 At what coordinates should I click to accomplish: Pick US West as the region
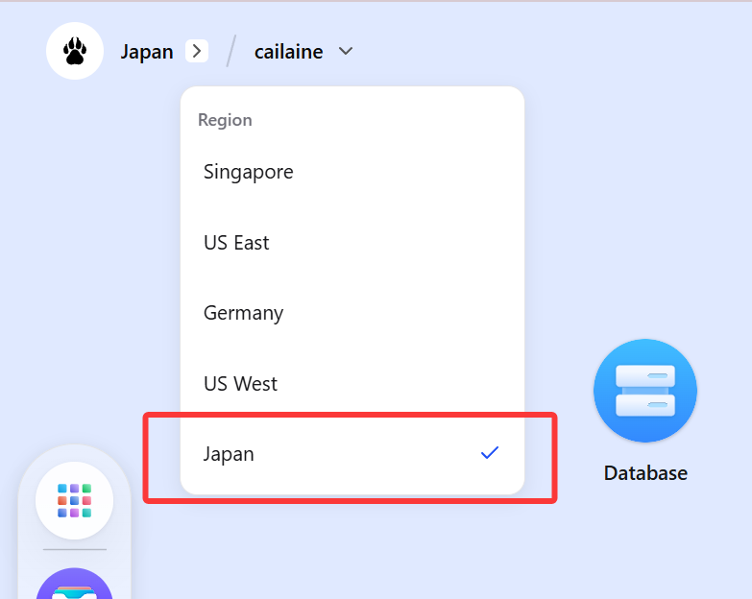[x=240, y=384]
